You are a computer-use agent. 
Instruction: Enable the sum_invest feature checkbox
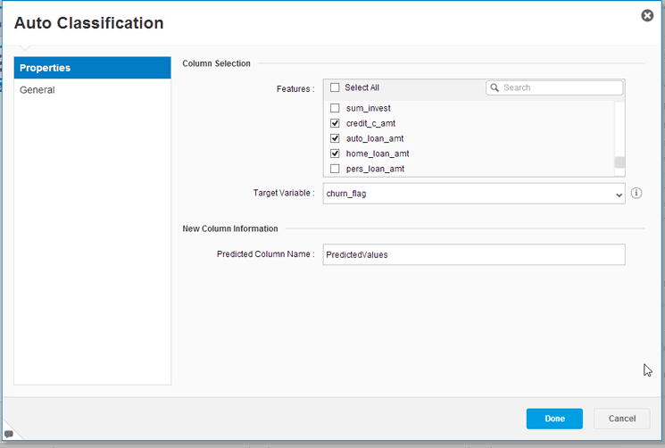pos(335,108)
